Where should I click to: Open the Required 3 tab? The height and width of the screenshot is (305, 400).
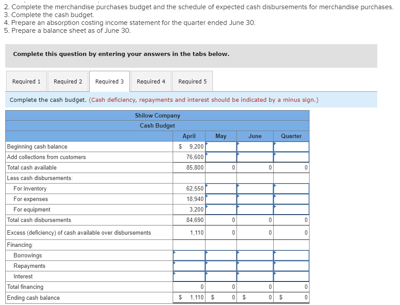point(109,81)
